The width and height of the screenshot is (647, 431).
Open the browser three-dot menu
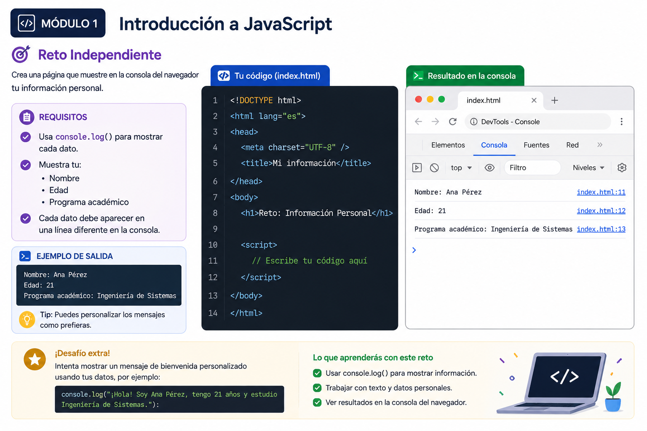(x=621, y=122)
